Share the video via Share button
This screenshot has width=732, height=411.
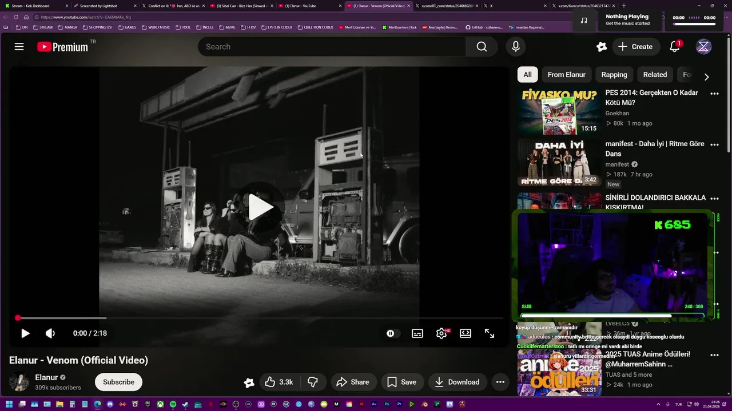353,382
